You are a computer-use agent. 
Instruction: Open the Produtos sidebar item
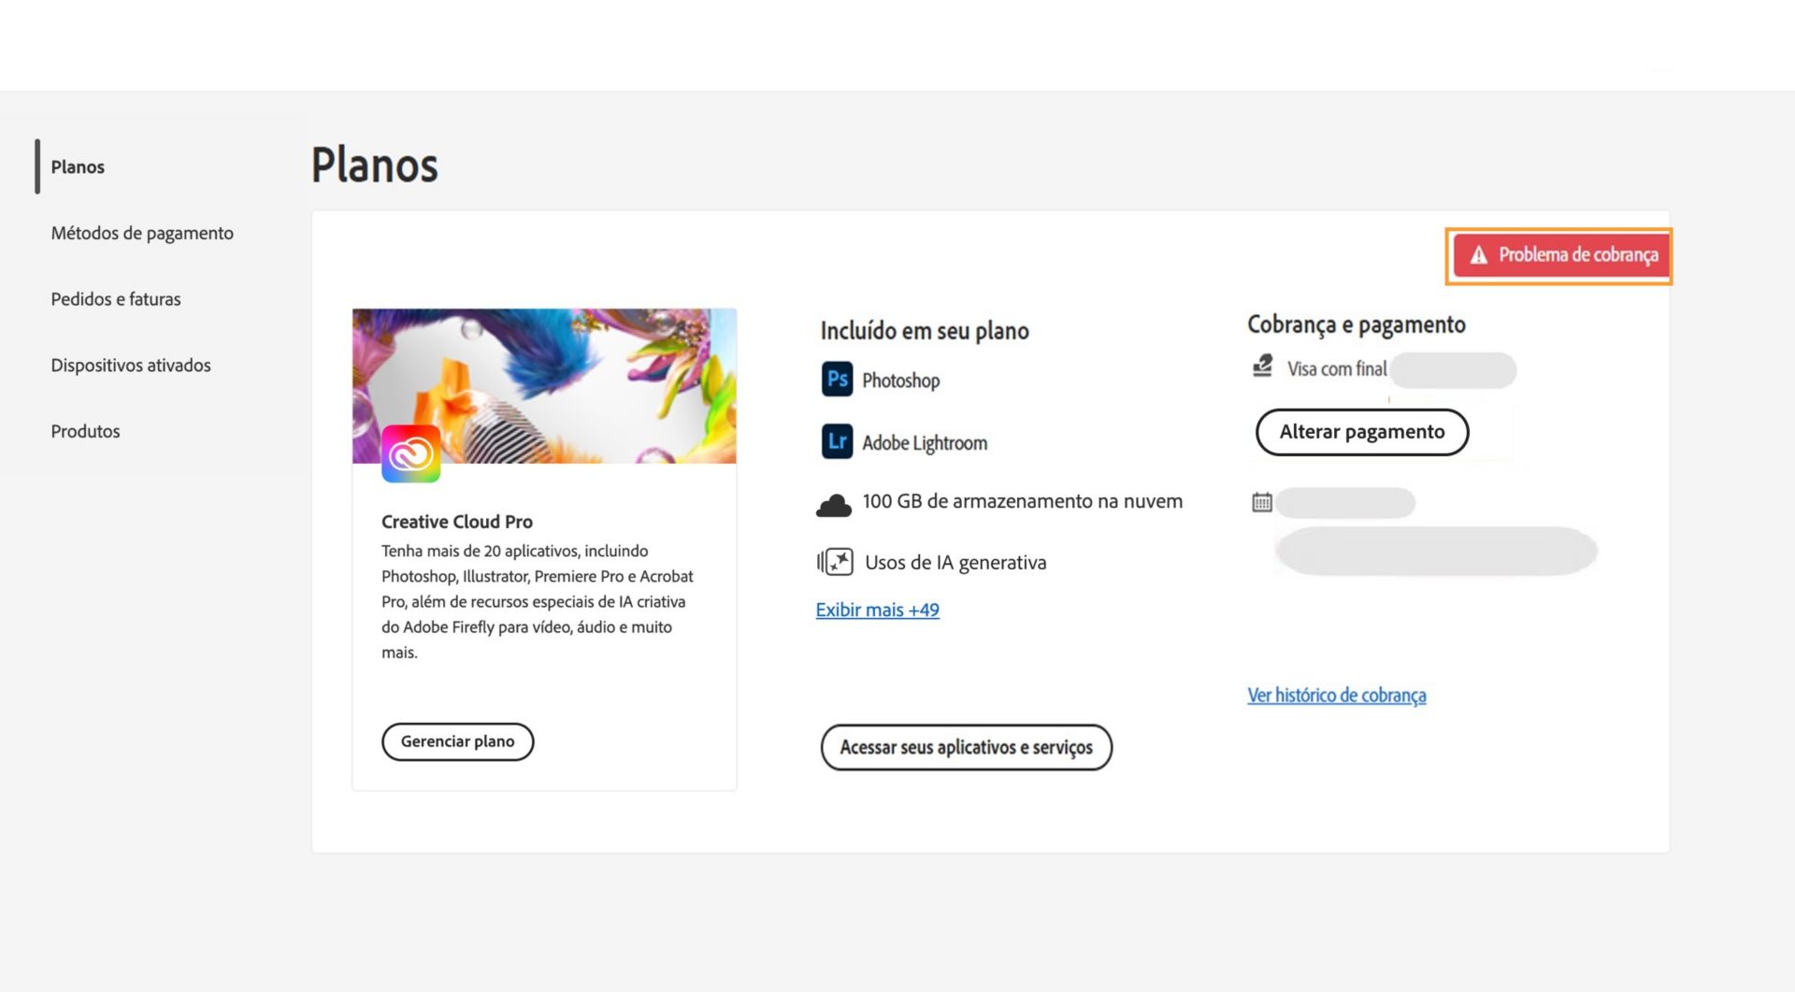(85, 431)
